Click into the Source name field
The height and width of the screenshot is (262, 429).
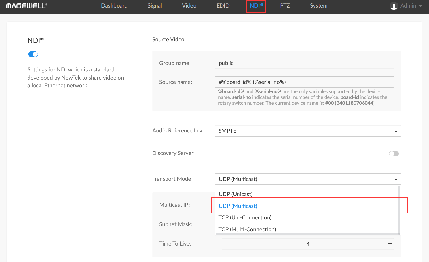click(x=304, y=82)
